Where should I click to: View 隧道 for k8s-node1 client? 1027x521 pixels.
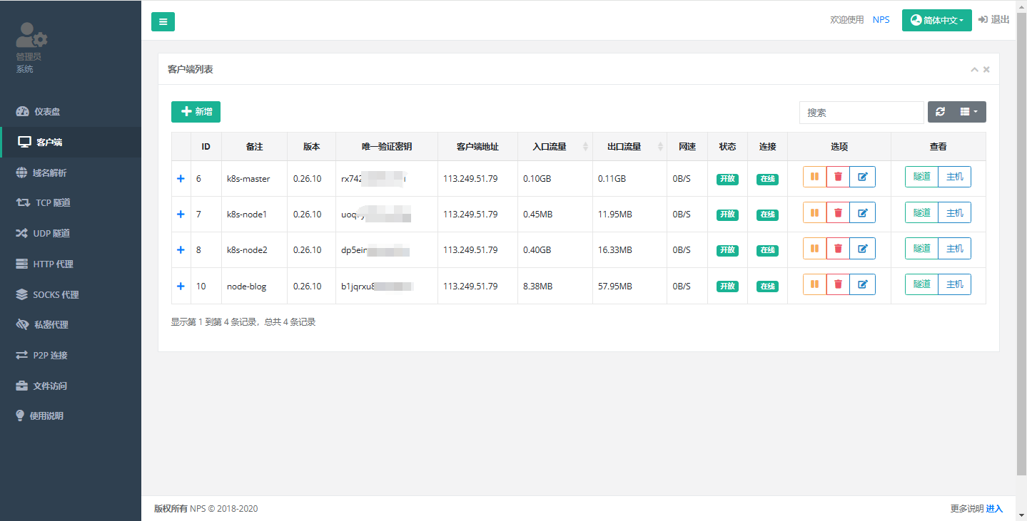click(x=921, y=213)
